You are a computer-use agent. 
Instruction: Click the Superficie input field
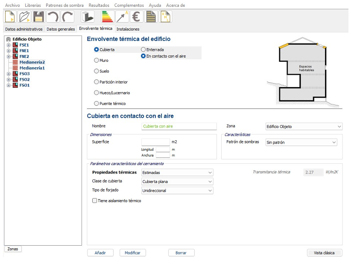(155, 142)
